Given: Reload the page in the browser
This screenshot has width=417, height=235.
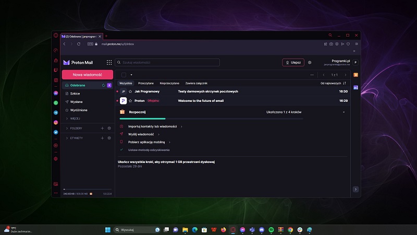Looking at the screenshot, I should 79,44.
